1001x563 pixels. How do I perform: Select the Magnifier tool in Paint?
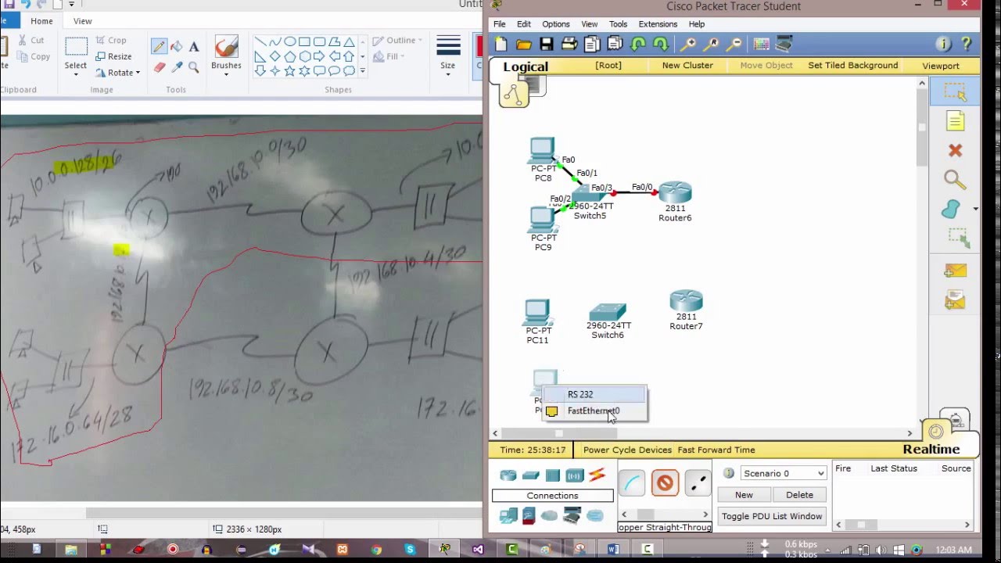coord(194,67)
